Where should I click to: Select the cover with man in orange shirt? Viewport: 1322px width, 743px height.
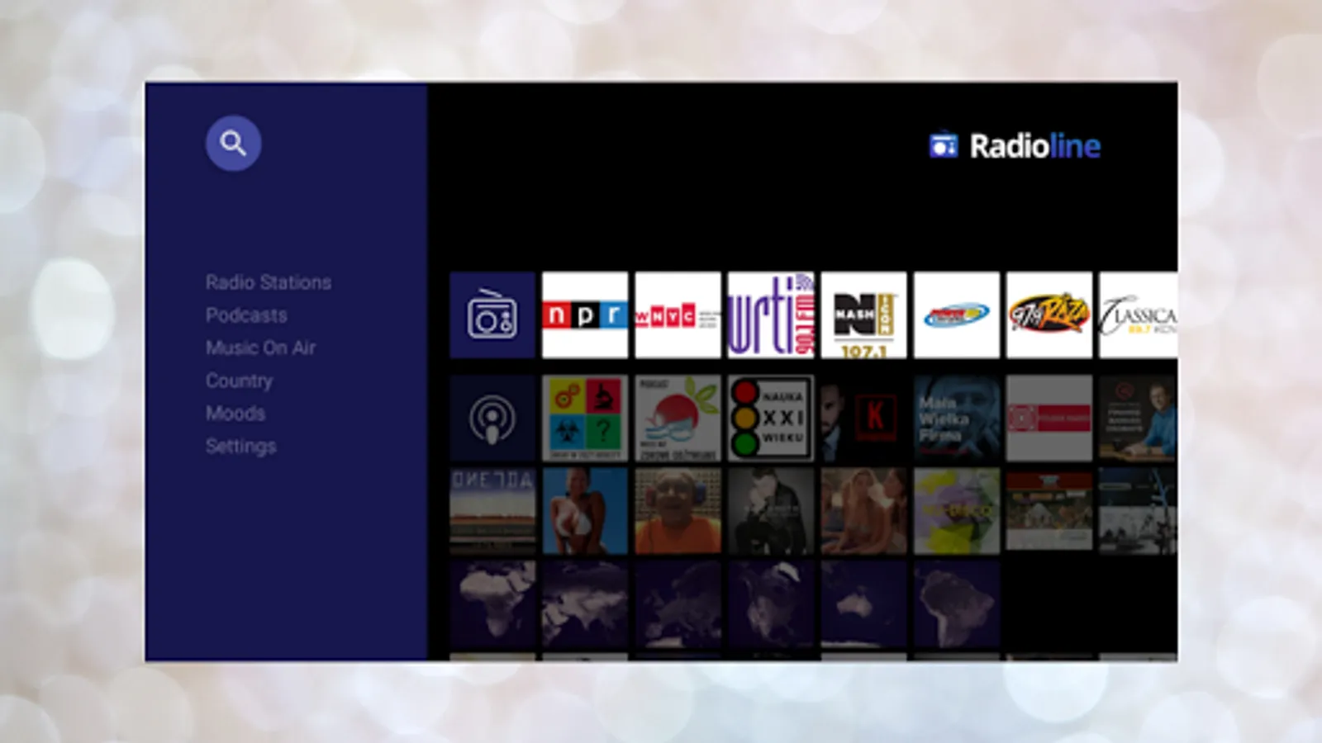click(x=678, y=511)
